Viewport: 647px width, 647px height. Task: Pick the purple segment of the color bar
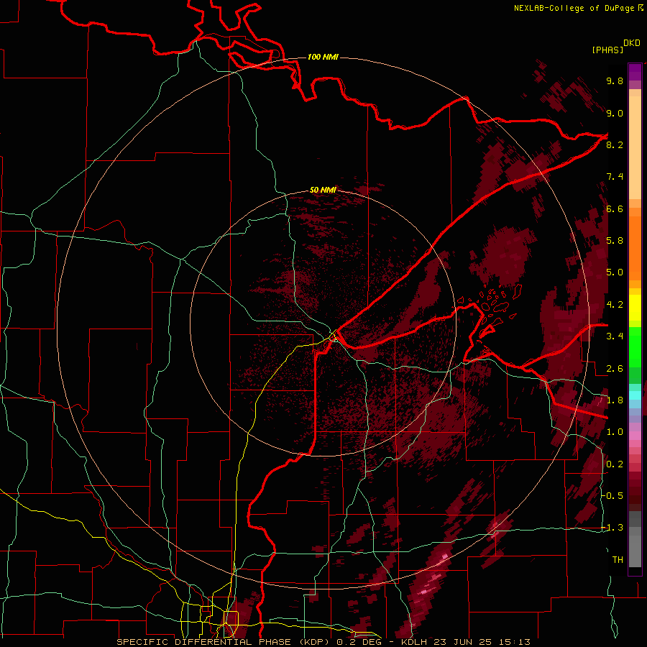[635, 72]
